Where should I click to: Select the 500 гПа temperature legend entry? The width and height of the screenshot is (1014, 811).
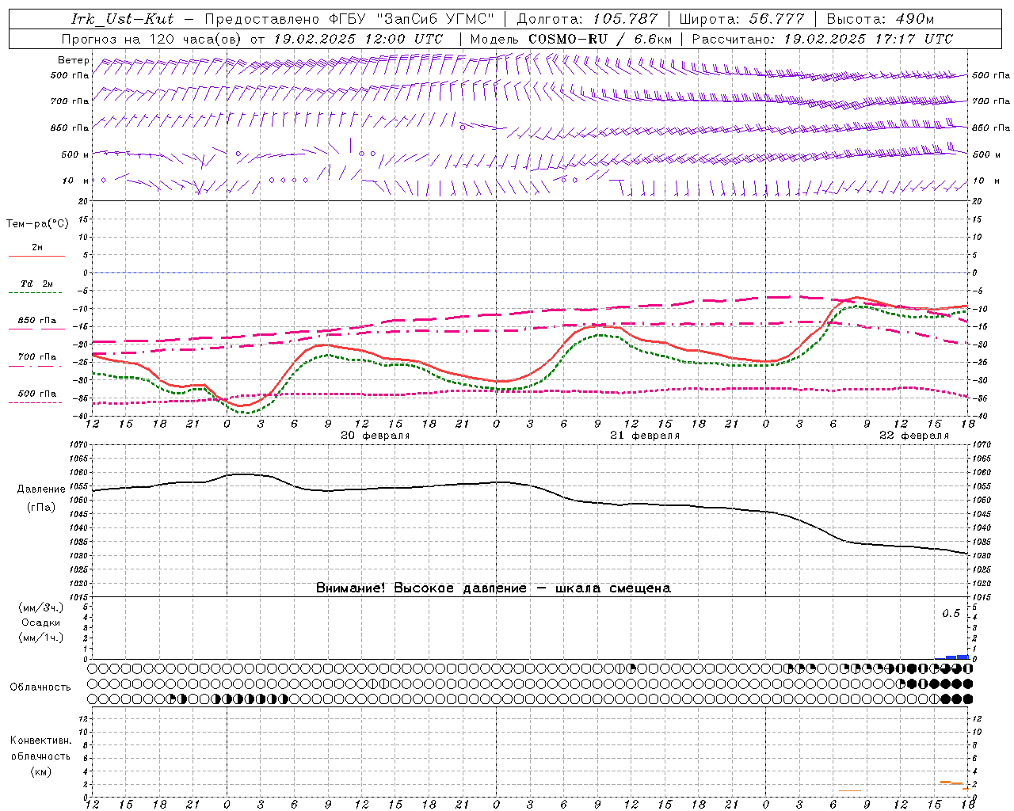[x=36, y=393]
